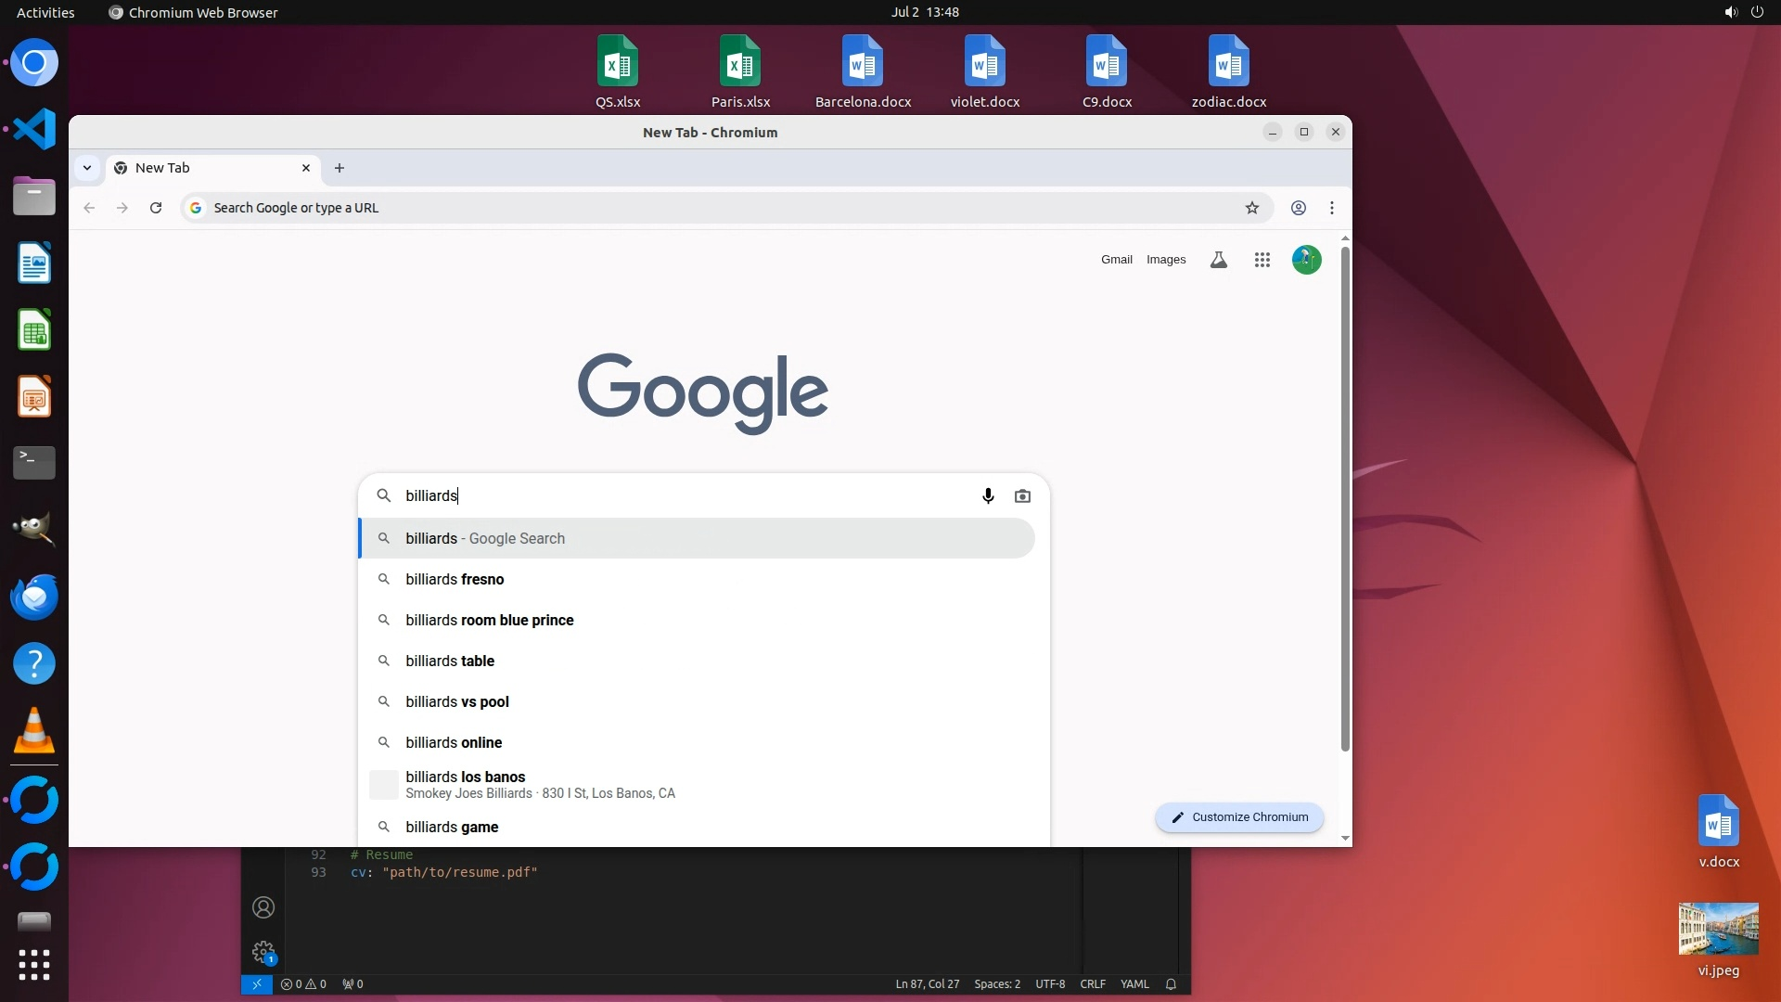
Task: Select 'billiards room blue prince' suggestion
Action: [x=489, y=621]
